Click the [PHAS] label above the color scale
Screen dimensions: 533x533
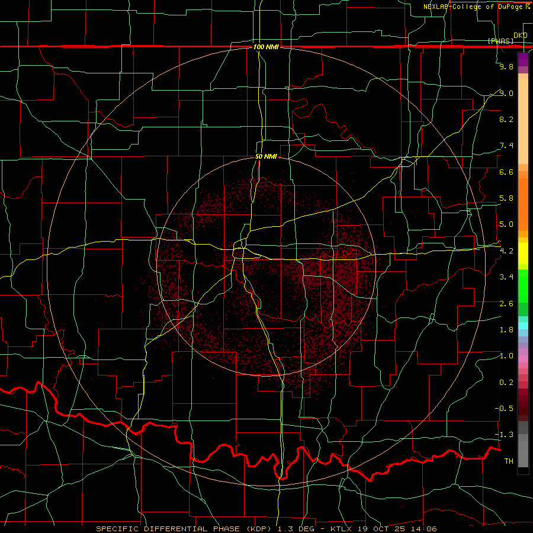pyautogui.click(x=500, y=41)
